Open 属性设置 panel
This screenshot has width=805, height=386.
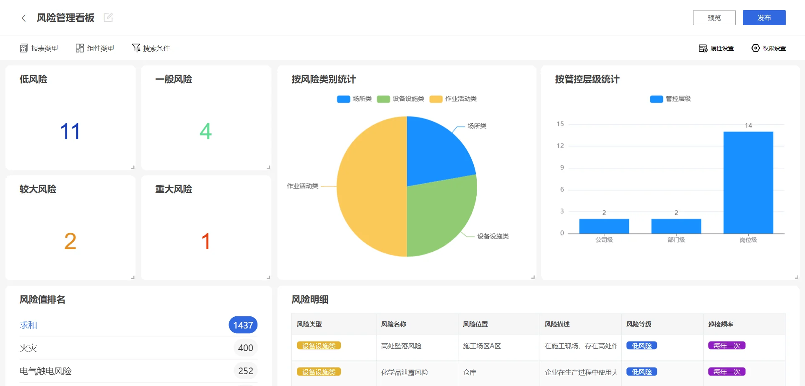point(716,48)
